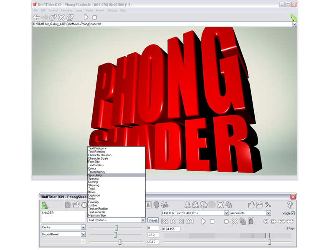Click the refresh arrow icon in top toolbar

(x=53, y=17)
